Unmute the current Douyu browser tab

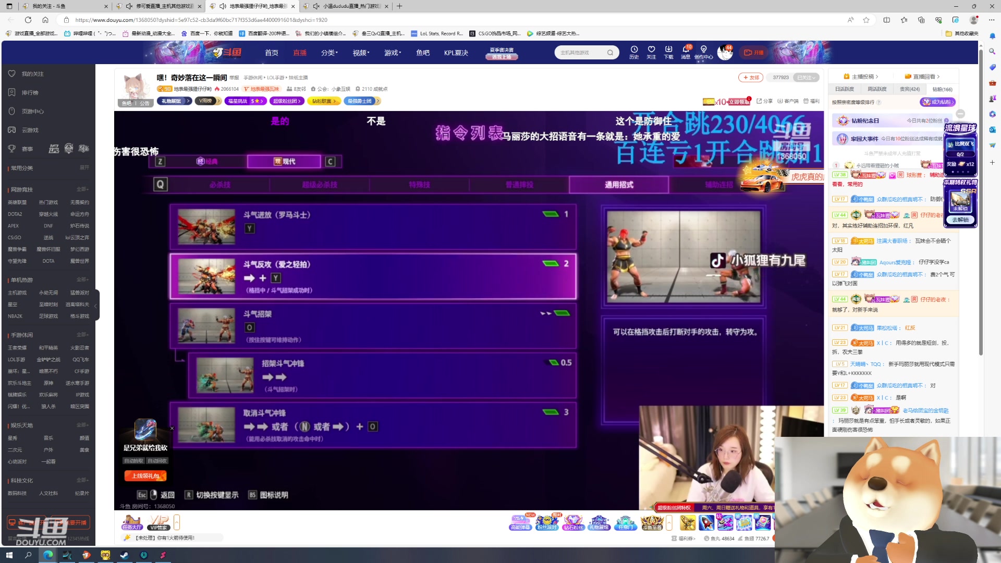223,6
